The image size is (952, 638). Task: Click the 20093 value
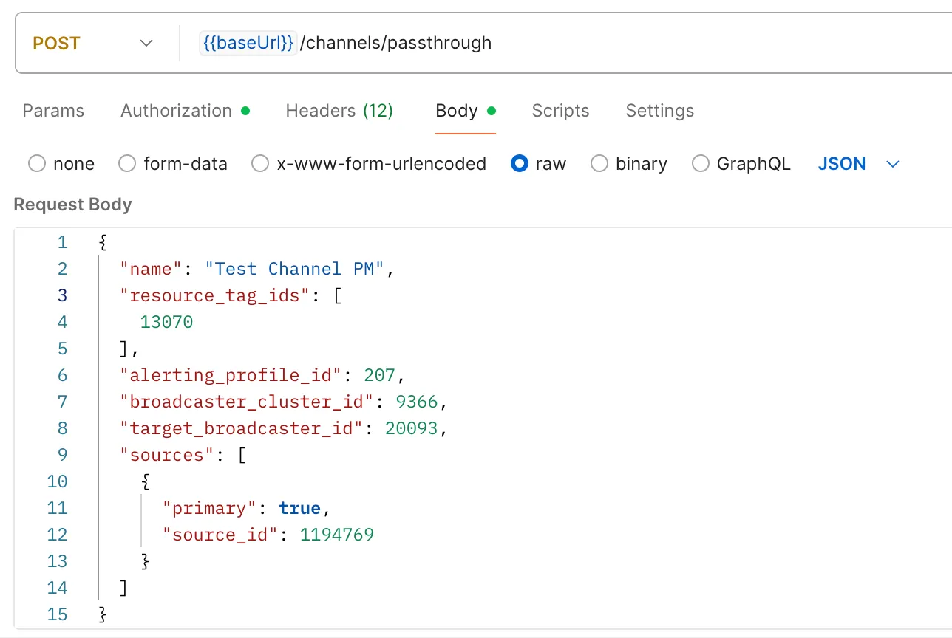(412, 428)
